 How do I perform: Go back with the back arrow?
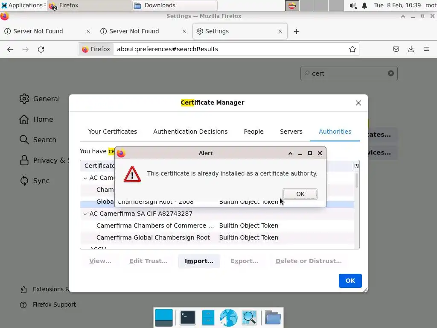click(x=10, y=50)
